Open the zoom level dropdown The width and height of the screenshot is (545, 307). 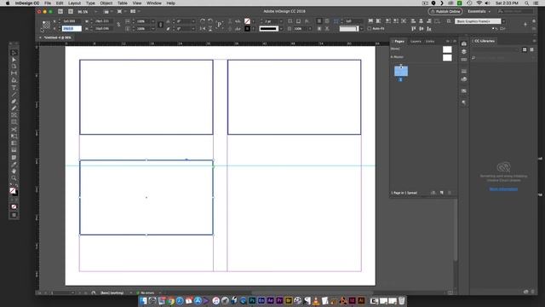(95, 11)
